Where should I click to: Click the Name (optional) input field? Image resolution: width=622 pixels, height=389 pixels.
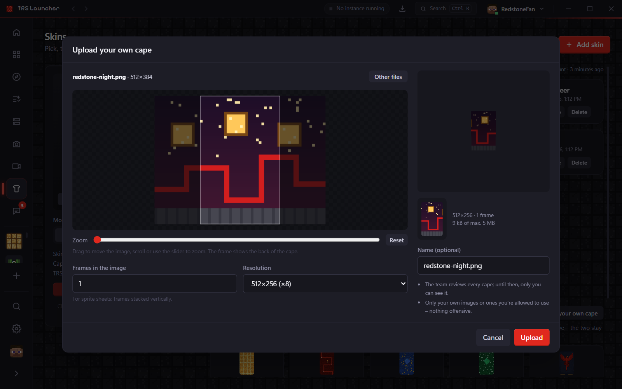[483, 265]
